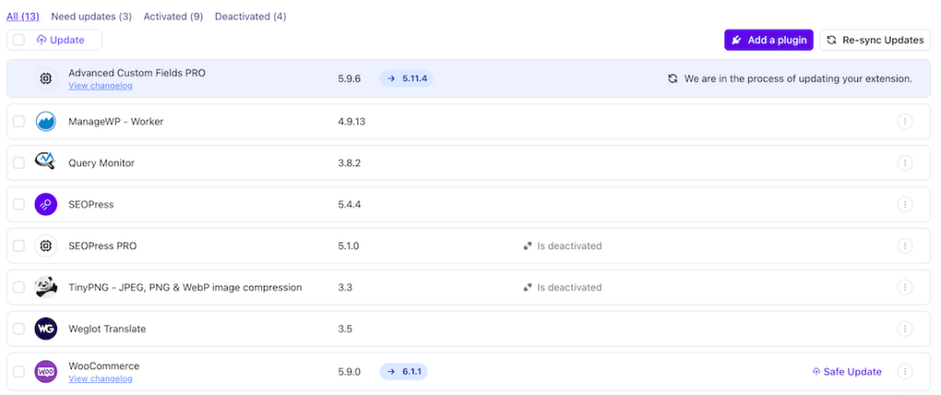Open the SEOPress row three-dot menu
This screenshot has height=395, width=941.
click(x=905, y=204)
